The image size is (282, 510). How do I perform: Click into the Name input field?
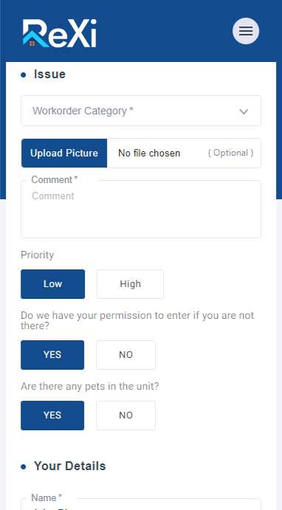coord(141,505)
